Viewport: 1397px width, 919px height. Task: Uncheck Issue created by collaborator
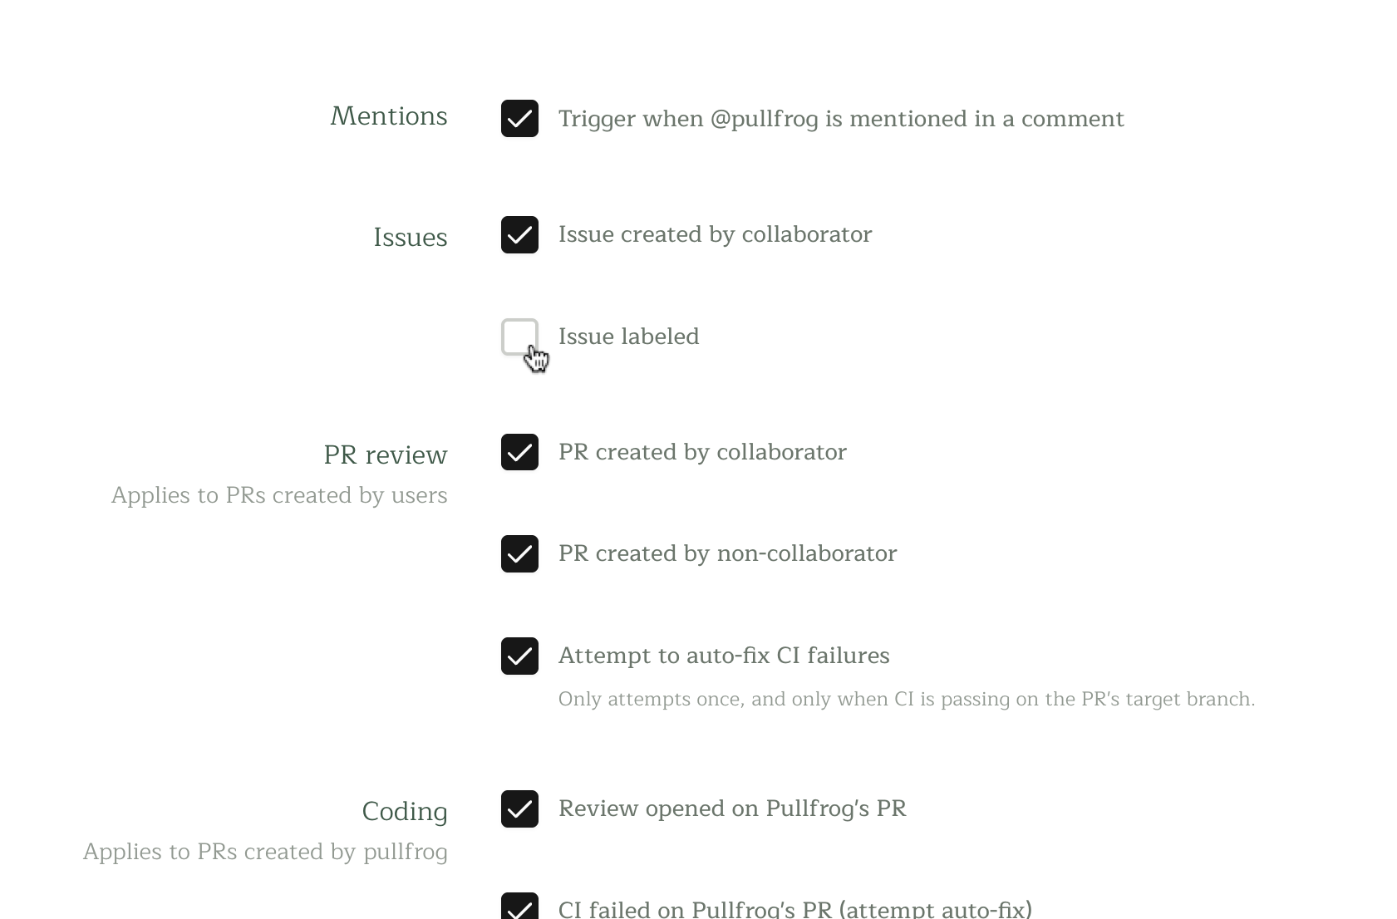coord(519,234)
